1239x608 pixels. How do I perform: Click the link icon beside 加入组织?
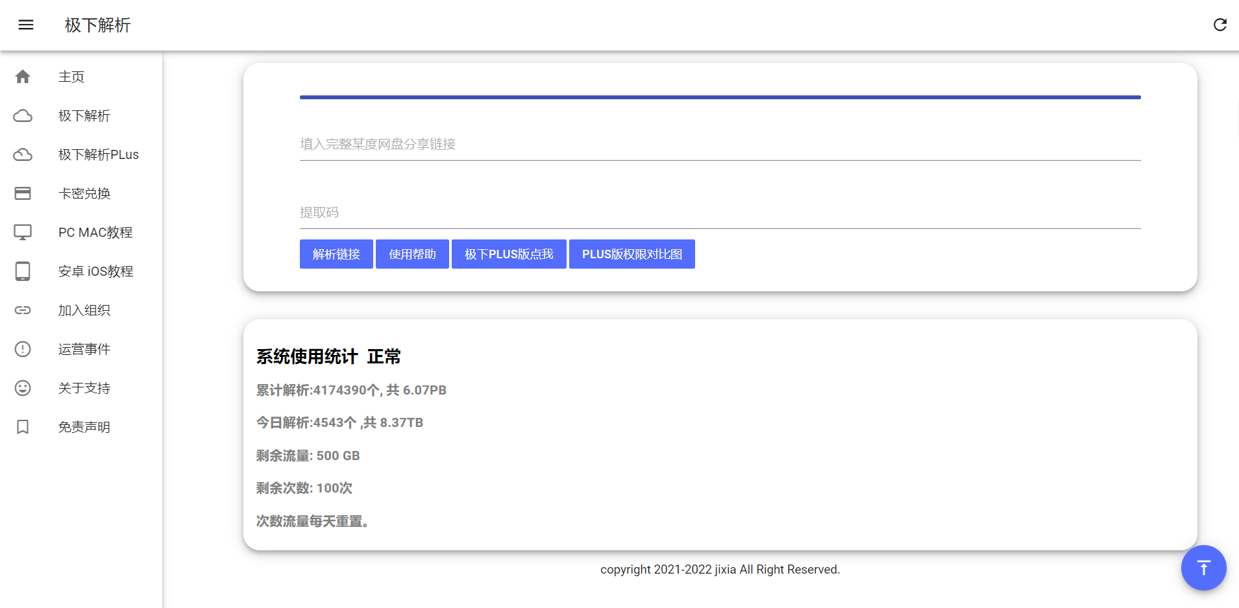(23, 310)
